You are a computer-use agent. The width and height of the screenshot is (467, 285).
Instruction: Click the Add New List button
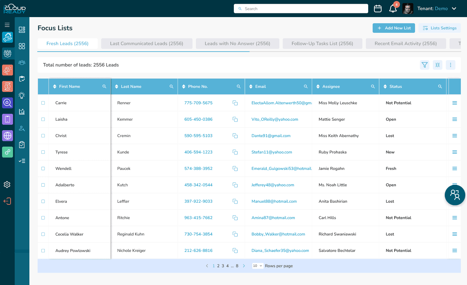coord(394,28)
